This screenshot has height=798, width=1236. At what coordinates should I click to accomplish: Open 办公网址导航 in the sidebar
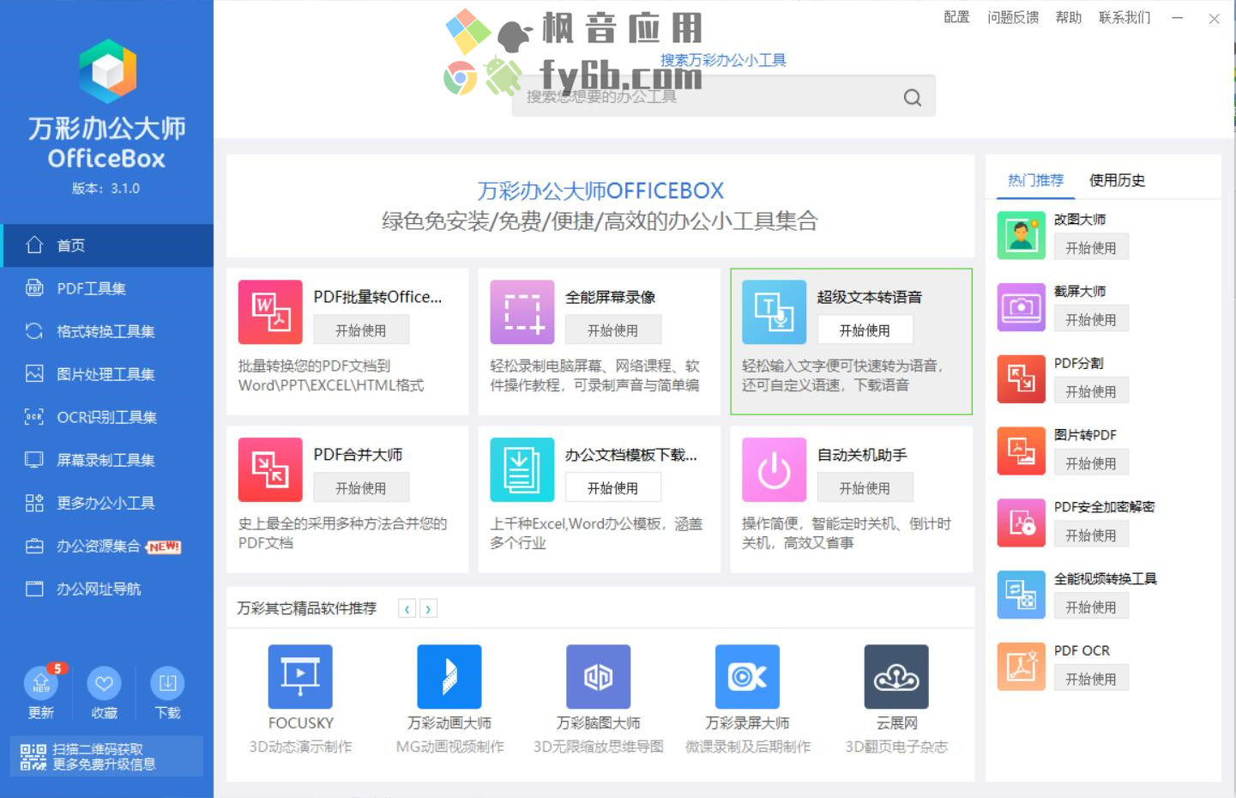coord(106,589)
